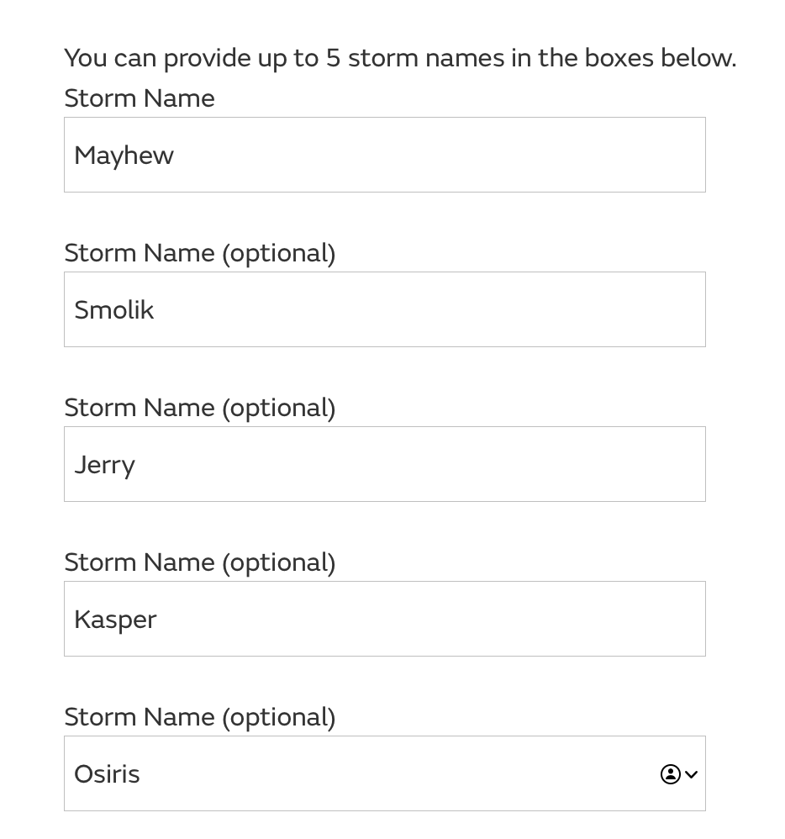Click the word 'optional' in the Smolik label
This screenshot has width=785, height=839.
(x=279, y=253)
